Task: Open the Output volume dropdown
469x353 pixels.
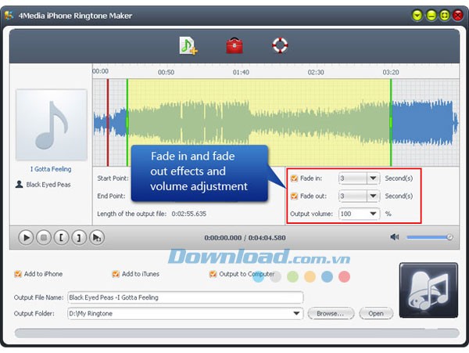Action: click(373, 214)
